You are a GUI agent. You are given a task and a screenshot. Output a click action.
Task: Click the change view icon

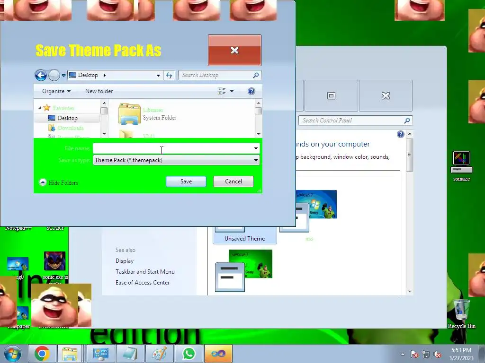(x=222, y=91)
